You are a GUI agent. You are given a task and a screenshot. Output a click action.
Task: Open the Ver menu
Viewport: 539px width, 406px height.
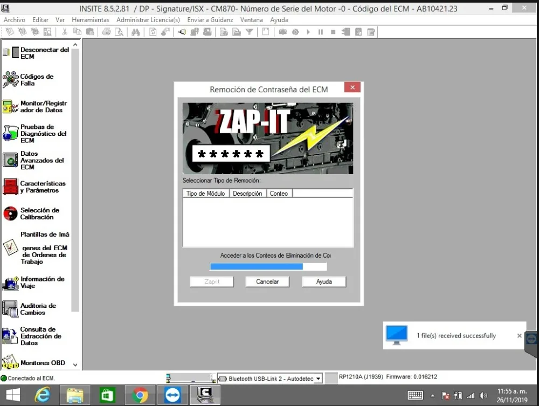[60, 20]
